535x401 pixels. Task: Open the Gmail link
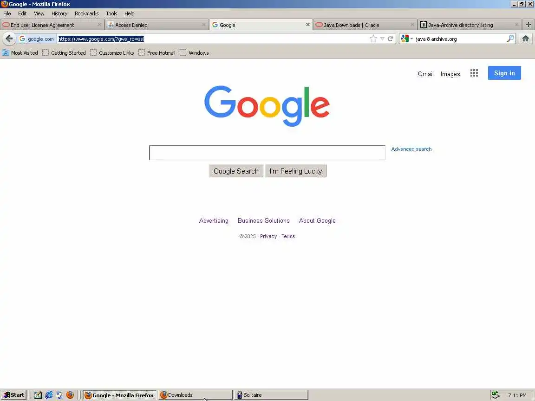tap(425, 74)
